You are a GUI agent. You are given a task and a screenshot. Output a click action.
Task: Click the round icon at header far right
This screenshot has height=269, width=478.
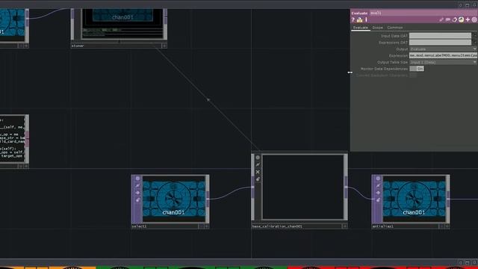474,20
